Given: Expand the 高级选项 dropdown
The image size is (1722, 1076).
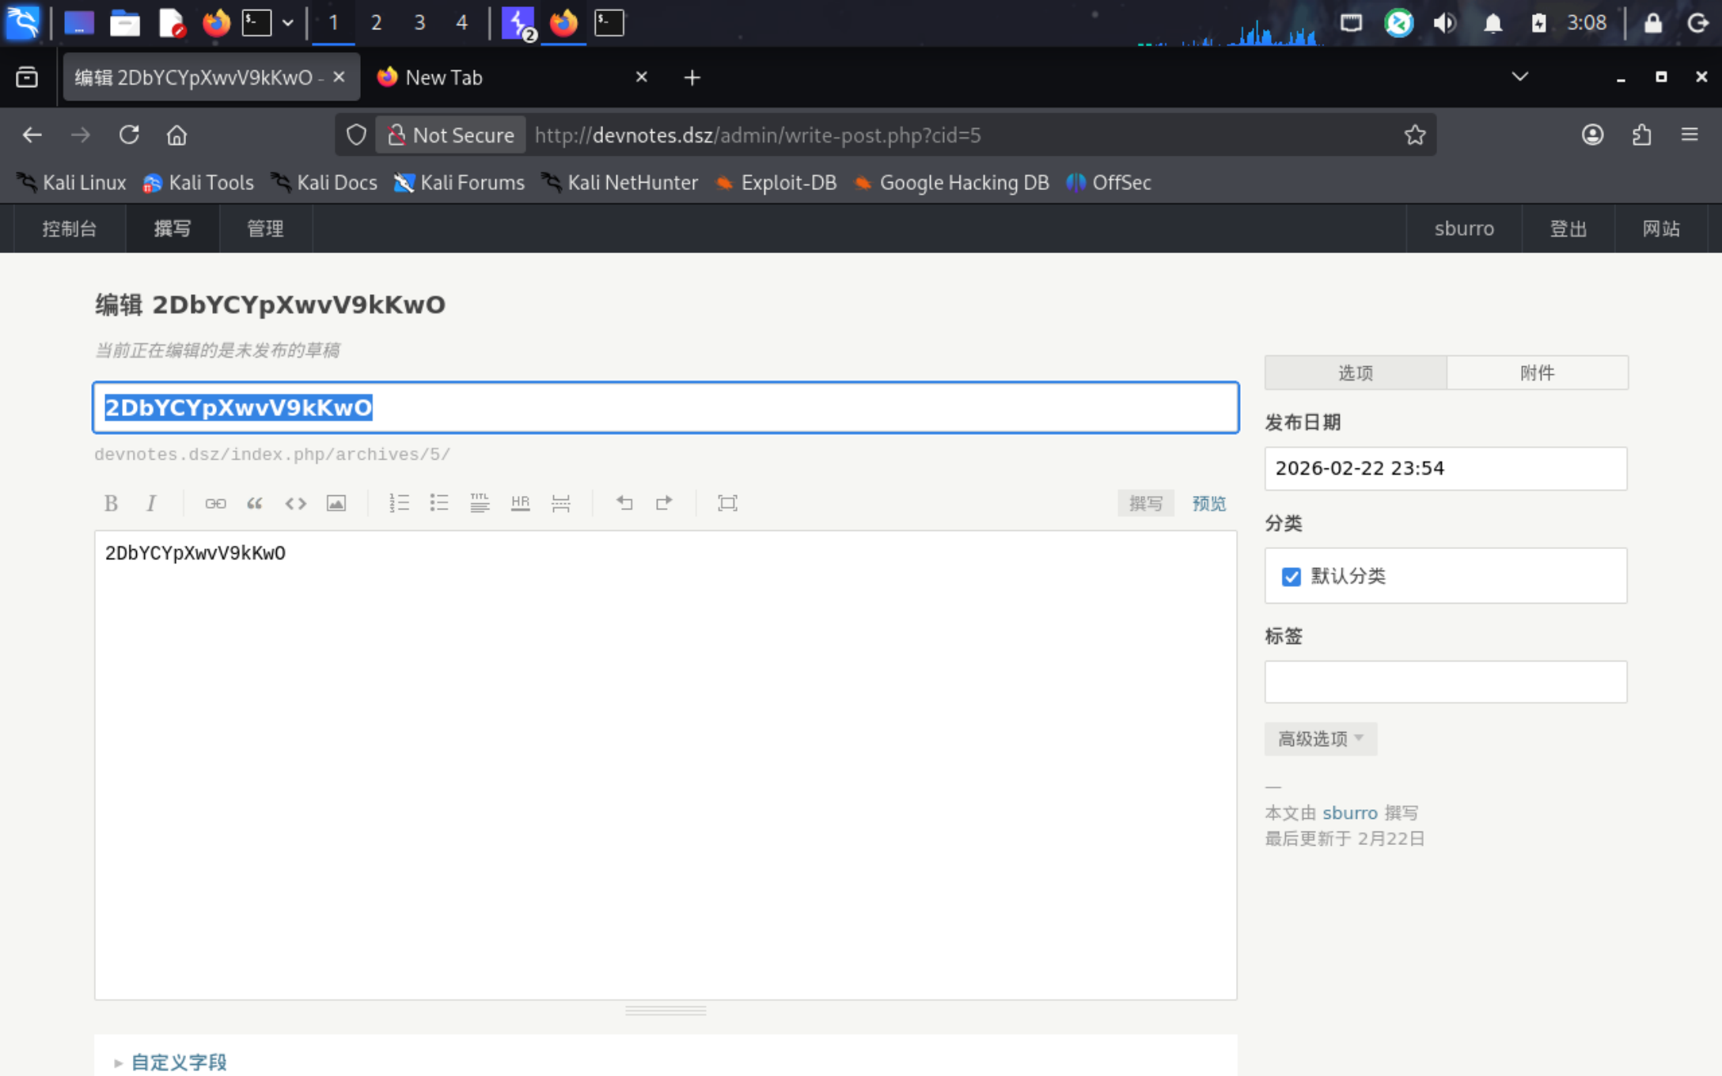Looking at the screenshot, I should pos(1320,739).
